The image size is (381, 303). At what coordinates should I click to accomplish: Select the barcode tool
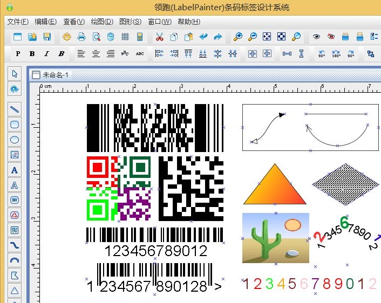coord(15,200)
